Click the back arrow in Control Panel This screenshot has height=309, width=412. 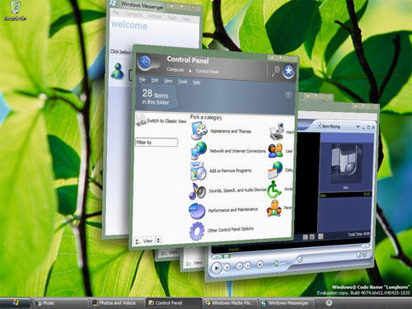pyautogui.click(x=145, y=62)
